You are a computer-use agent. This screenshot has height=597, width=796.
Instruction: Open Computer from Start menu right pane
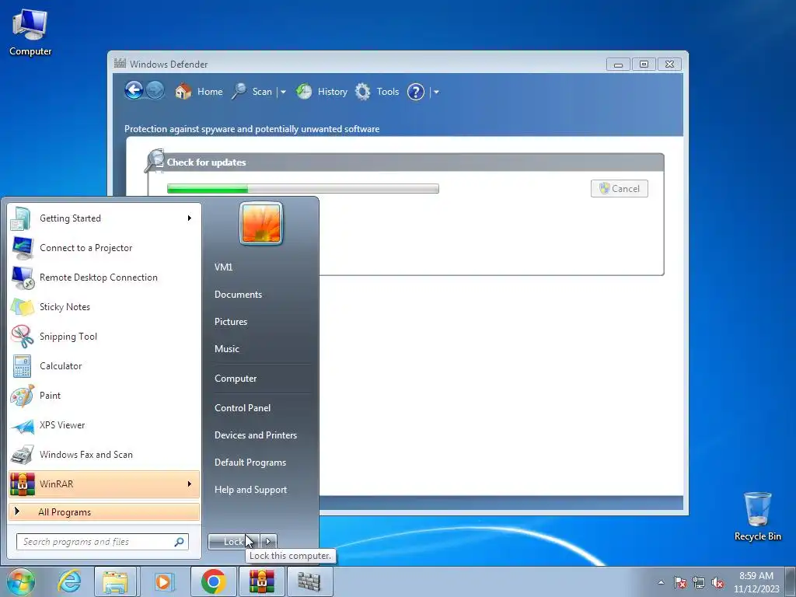[236, 379]
